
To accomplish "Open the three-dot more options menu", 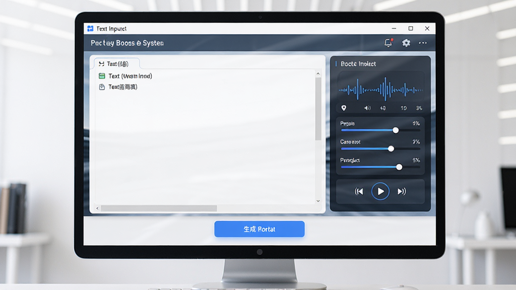I will (423, 43).
